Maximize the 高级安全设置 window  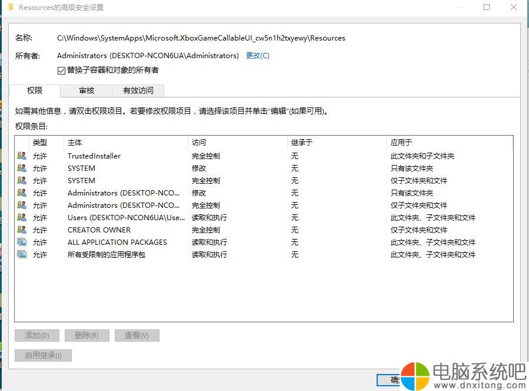487,7
